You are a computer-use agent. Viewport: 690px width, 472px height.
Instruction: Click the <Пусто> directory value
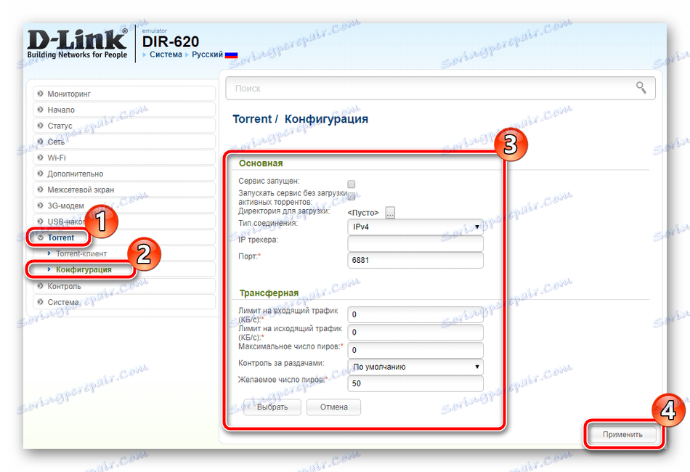(x=363, y=213)
